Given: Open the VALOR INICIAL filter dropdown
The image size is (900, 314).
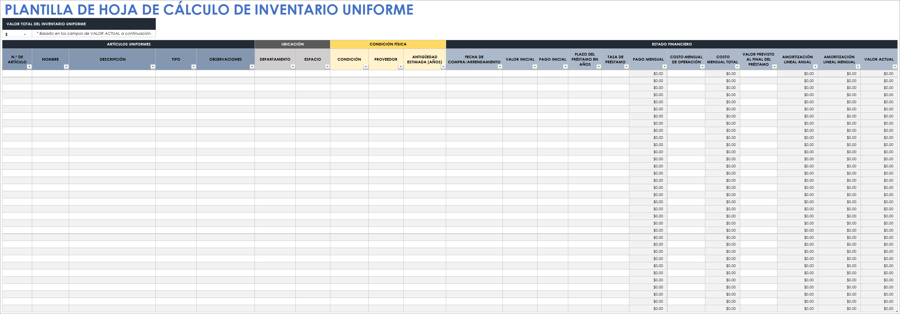Looking at the screenshot, I should [x=535, y=67].
